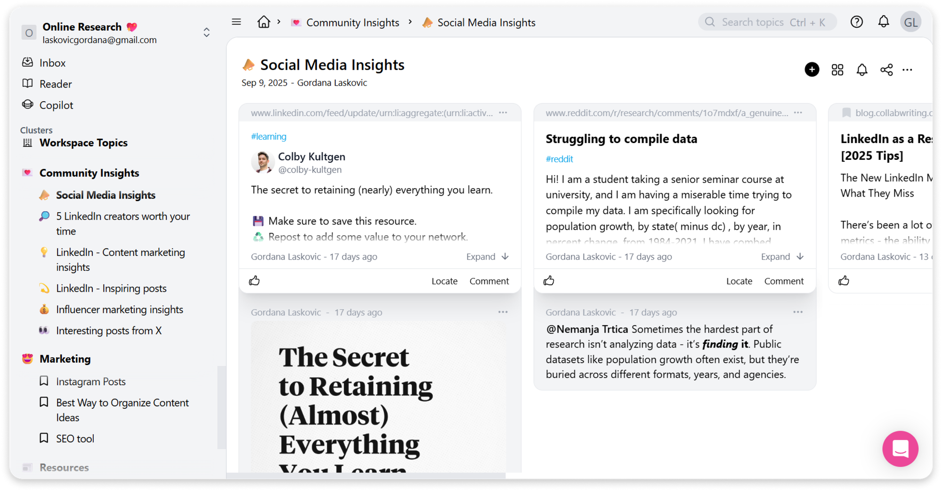Open notifications bell in top bar
This screenshot has width=942, height=491.
(x=884, y=22)
